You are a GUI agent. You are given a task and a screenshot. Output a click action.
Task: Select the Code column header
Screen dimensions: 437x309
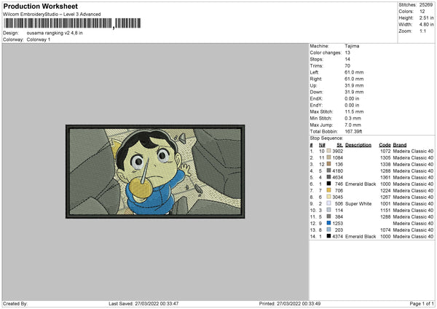[385, 144]
